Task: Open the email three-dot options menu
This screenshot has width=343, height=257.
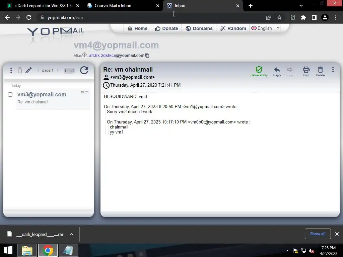Action: pos(333,70)
